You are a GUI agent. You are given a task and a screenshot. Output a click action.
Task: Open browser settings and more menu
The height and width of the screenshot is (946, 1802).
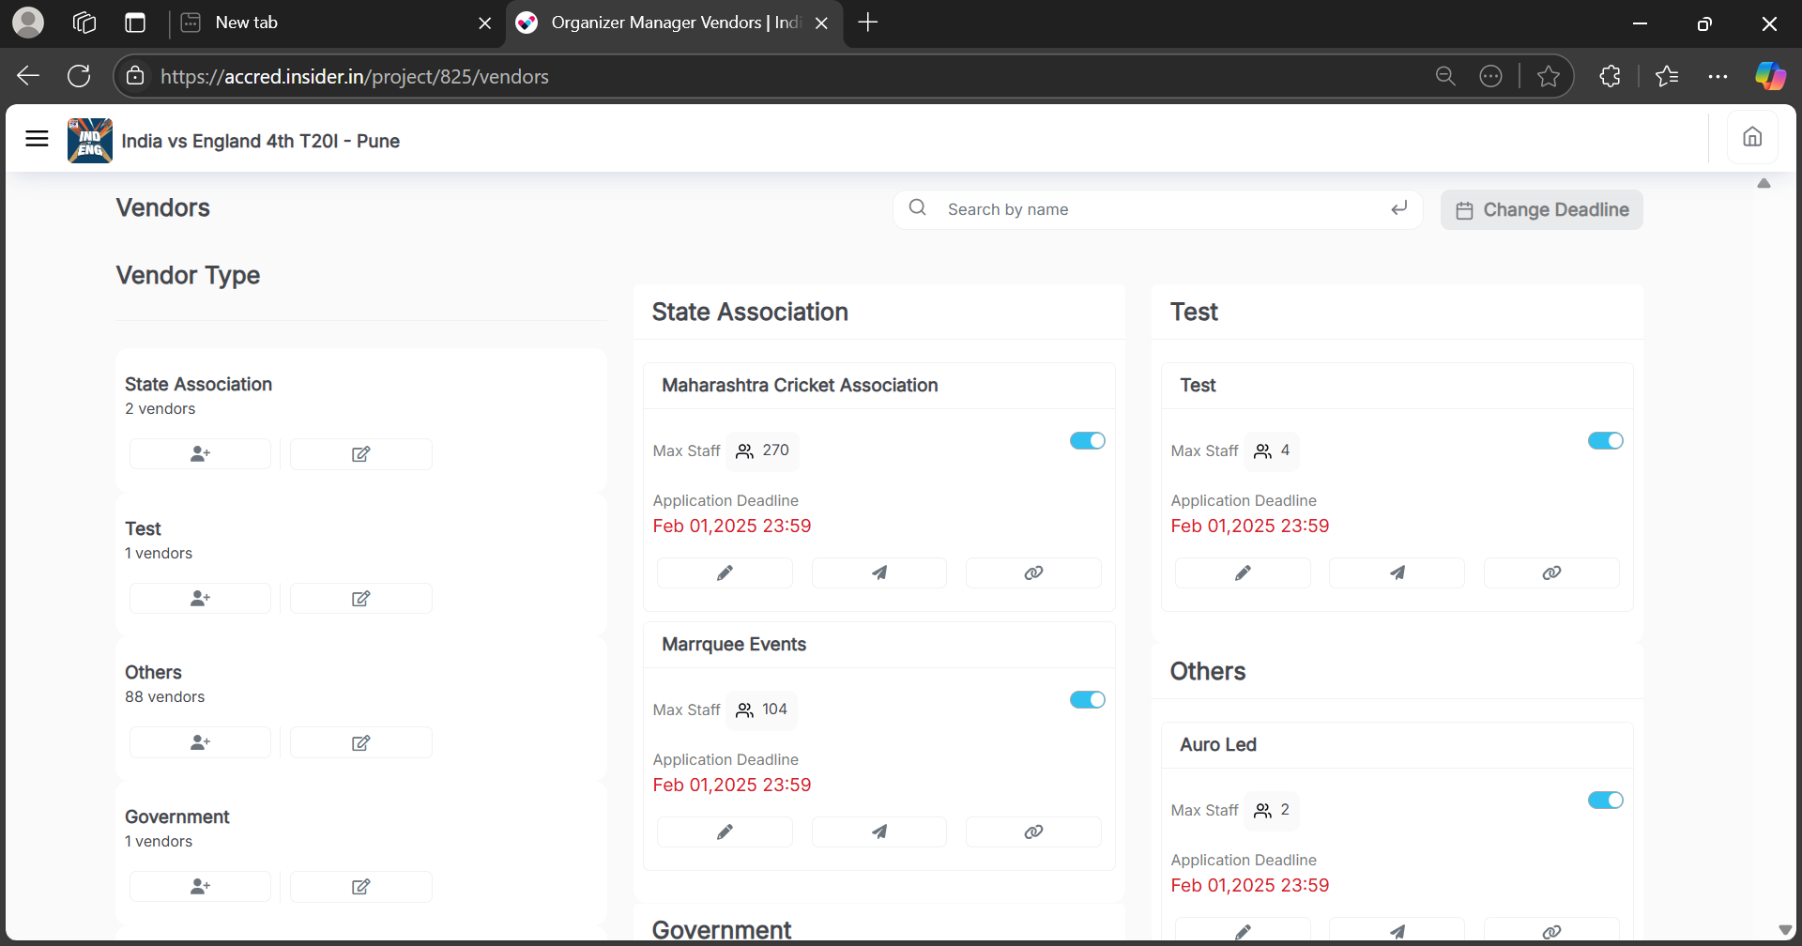pyautogui.click(x=1718, y=77)
